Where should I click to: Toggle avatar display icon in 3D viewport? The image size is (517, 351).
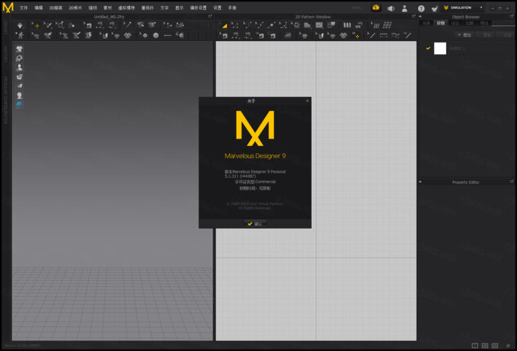pyautogui.click(x=20, y=67)
